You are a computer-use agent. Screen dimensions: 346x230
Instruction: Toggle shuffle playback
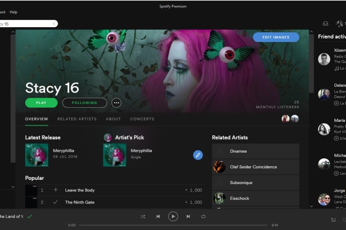click(143, 216)
